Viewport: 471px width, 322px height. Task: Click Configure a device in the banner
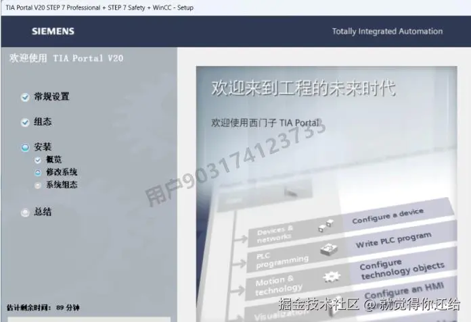pyautogui.click(x=388, y=216)
